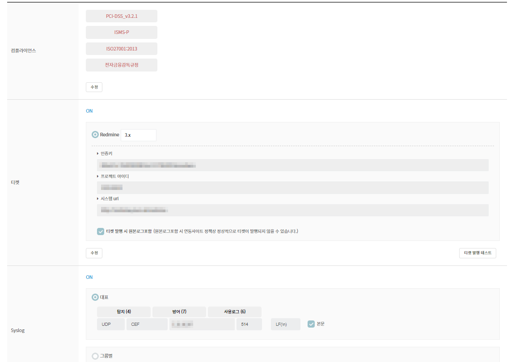This screenshot has height=362, width=511.
Task: Click the ISO27001:2013 compliance tag
Action: [122, 49]
